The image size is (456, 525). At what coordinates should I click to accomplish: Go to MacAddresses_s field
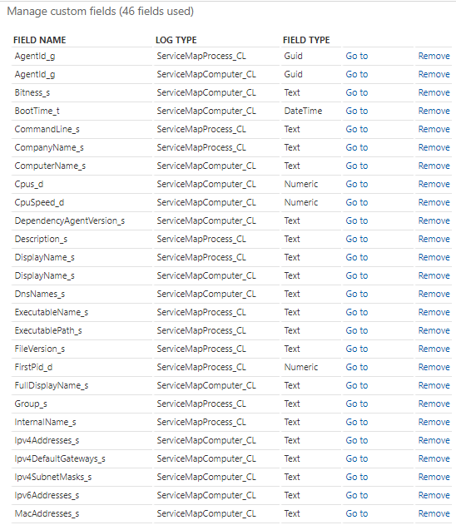pyautogui.click(x=357, y=513)
